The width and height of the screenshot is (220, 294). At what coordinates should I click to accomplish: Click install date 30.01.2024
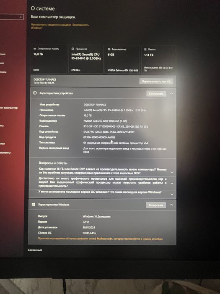click(89, 228)
